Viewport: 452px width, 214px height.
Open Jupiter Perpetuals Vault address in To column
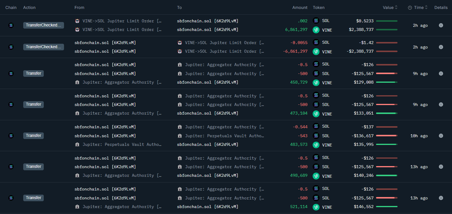pos(224,136)
